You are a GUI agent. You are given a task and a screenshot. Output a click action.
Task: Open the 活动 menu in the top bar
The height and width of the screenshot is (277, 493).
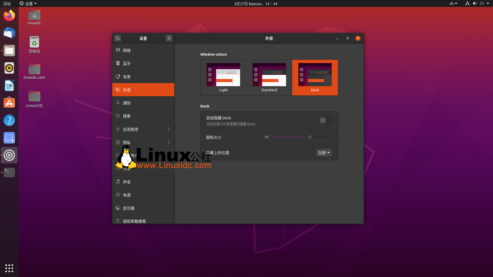(7, 3)
